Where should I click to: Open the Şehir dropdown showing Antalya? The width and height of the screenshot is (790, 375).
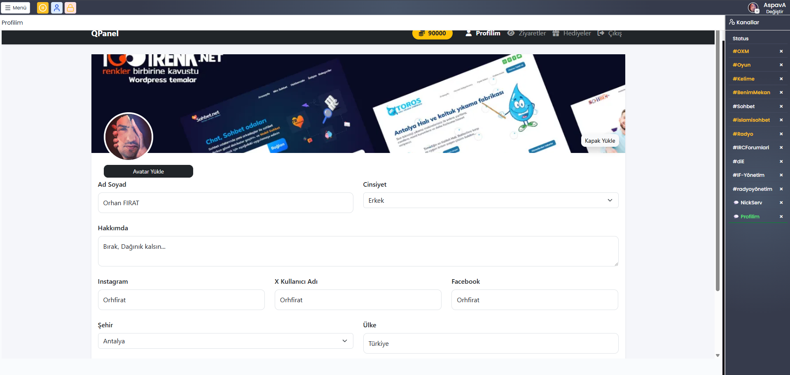tap(225, 341)
